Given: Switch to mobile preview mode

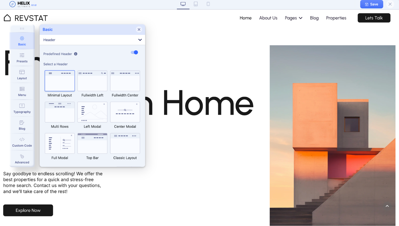Looking at the screenshot, I should [x=208, y=4].
